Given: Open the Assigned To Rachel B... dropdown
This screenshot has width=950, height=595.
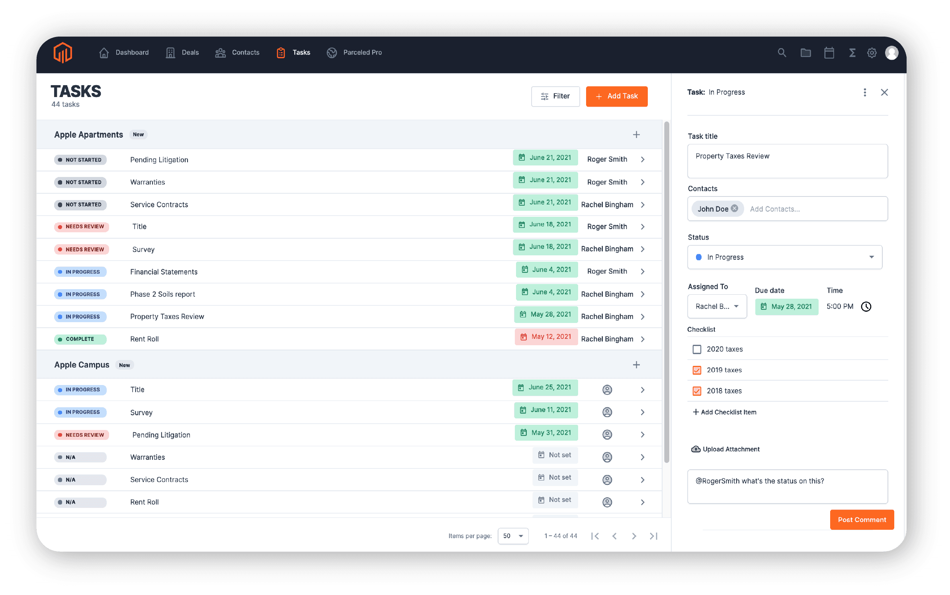Looking at the screenshot, I should [x=717, y=306].
